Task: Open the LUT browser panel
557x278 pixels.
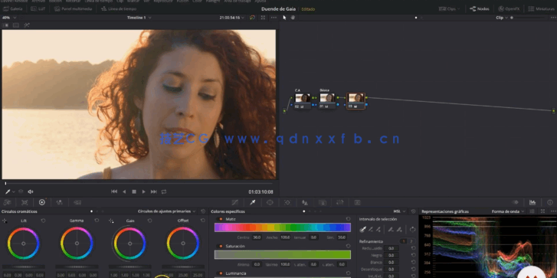Action: coord(38,9)
